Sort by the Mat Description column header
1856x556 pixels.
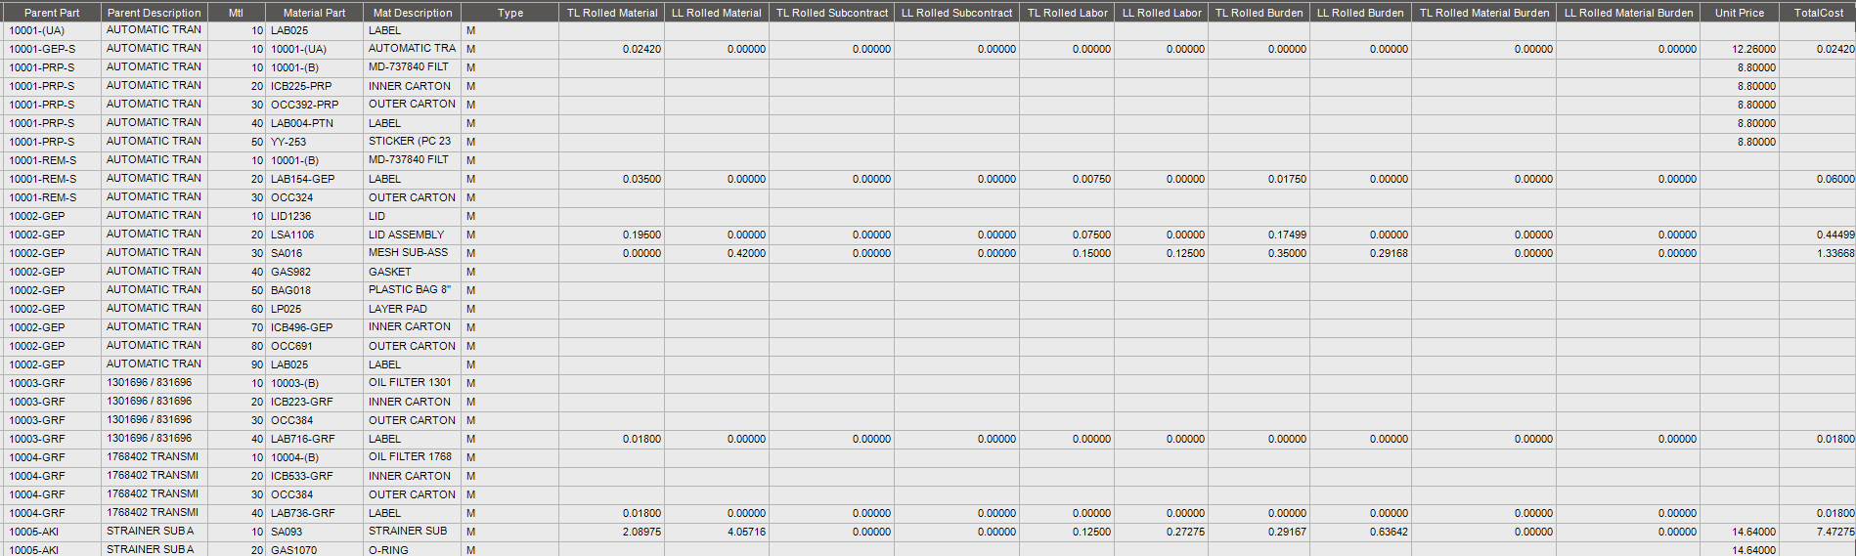[413, 13]
